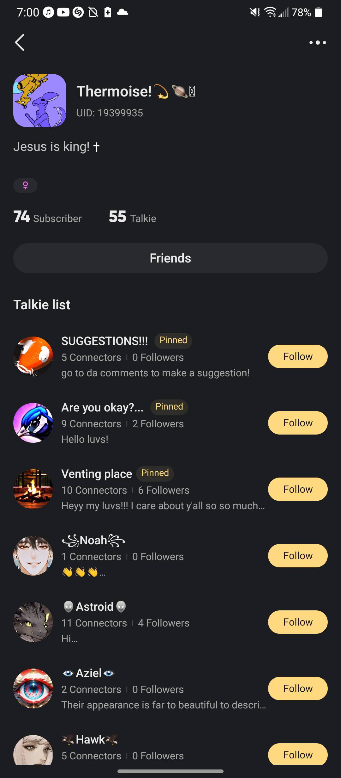Open the SUGGESTIONS!!! orange fish avatar

[33, 356]
